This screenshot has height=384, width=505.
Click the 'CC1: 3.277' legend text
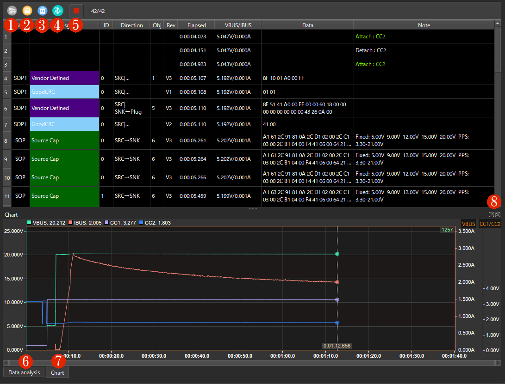123,223
